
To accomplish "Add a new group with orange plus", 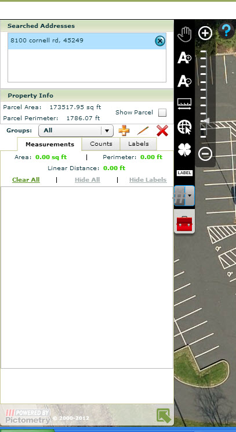I will click(x=124, y=130).
